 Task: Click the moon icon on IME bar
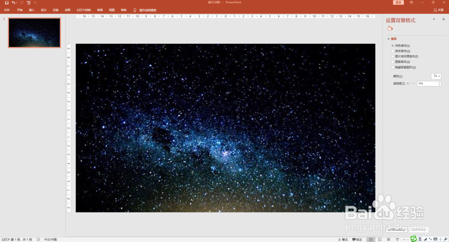(x=425, y=239)
